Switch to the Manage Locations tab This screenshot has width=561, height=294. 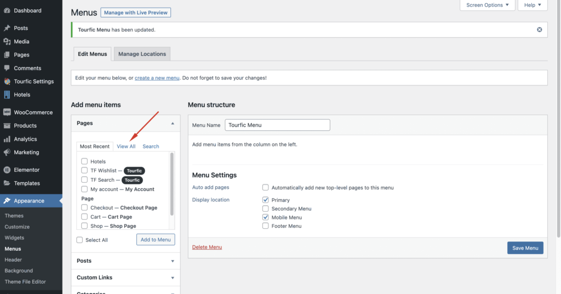point(142,54)
